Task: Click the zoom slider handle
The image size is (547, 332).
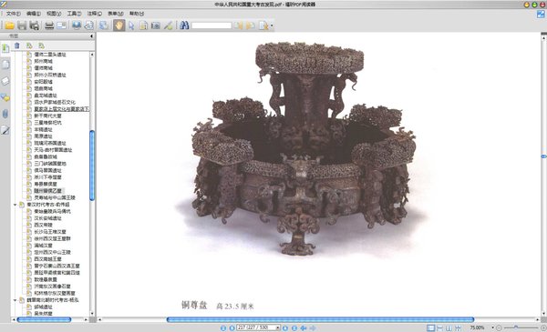Action: [x=516, y=327]
